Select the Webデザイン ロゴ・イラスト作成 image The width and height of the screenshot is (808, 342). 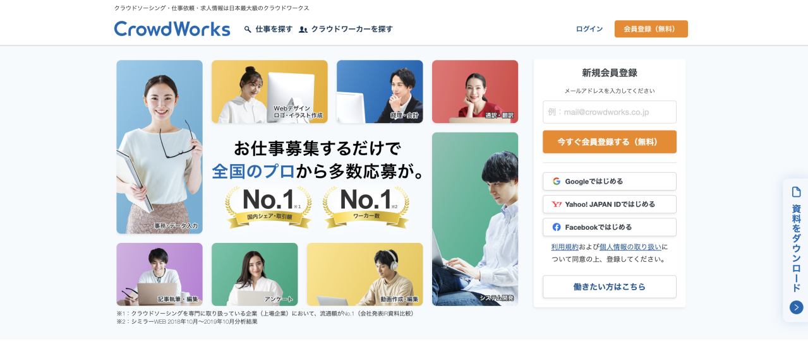270,91
